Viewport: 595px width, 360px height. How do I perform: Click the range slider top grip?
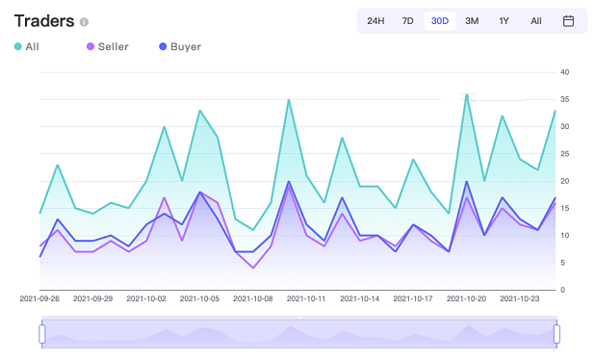tap(299, 318)
